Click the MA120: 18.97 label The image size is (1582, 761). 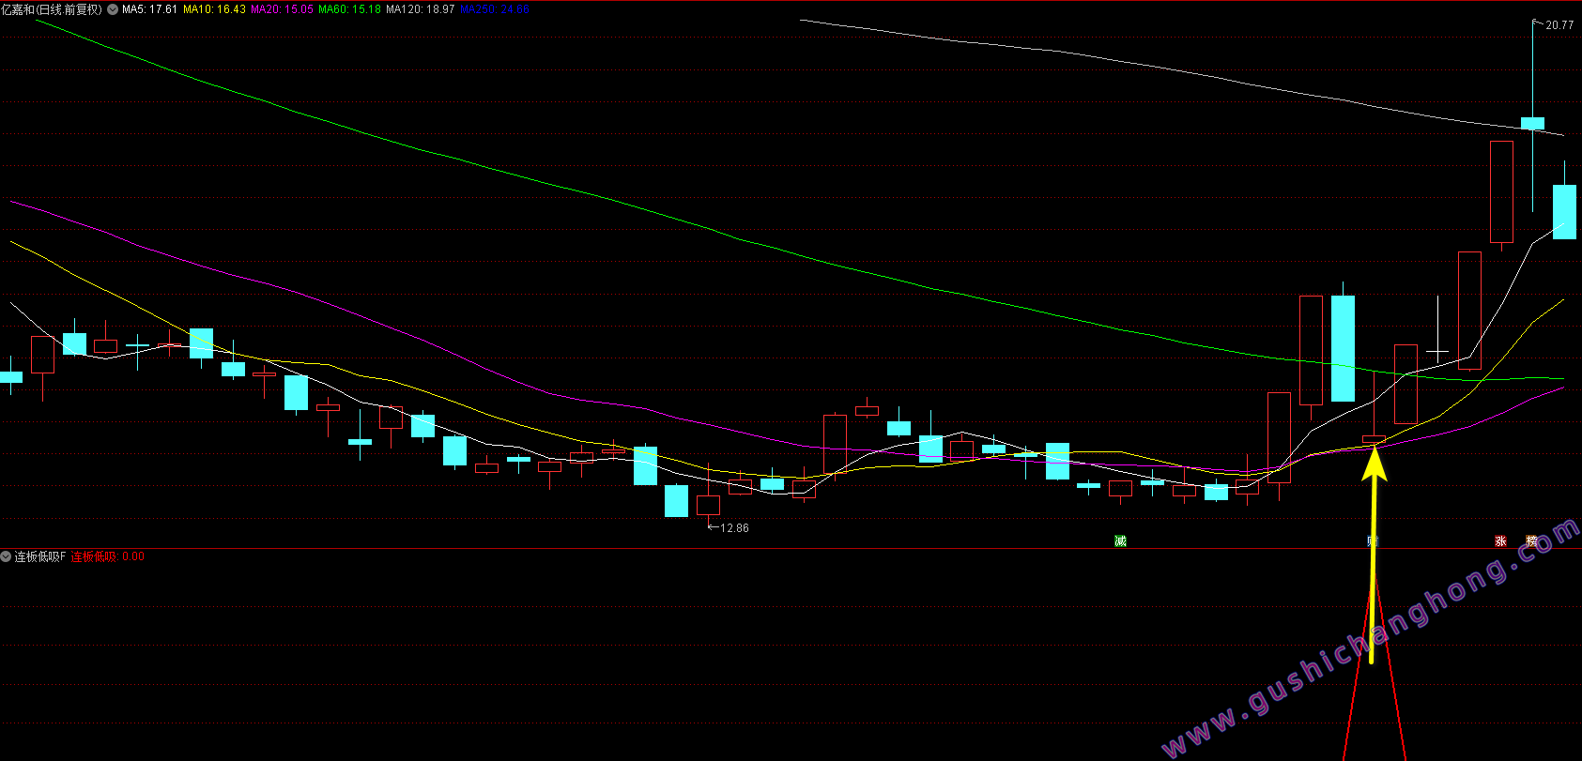coord(421,9)
